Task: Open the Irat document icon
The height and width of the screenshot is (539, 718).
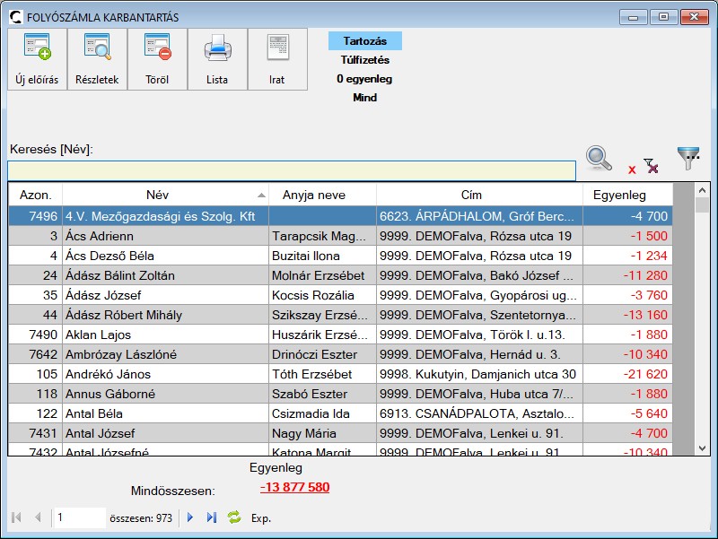Action: tap(277, 59)
